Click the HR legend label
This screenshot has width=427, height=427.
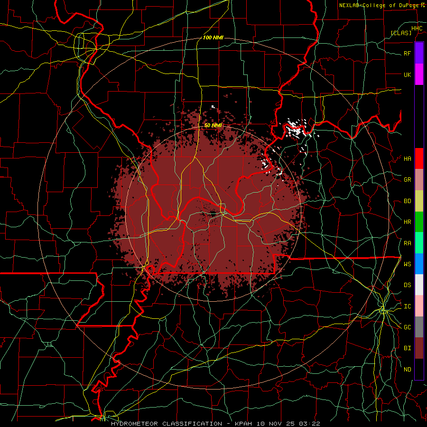[x=407, y=222]
